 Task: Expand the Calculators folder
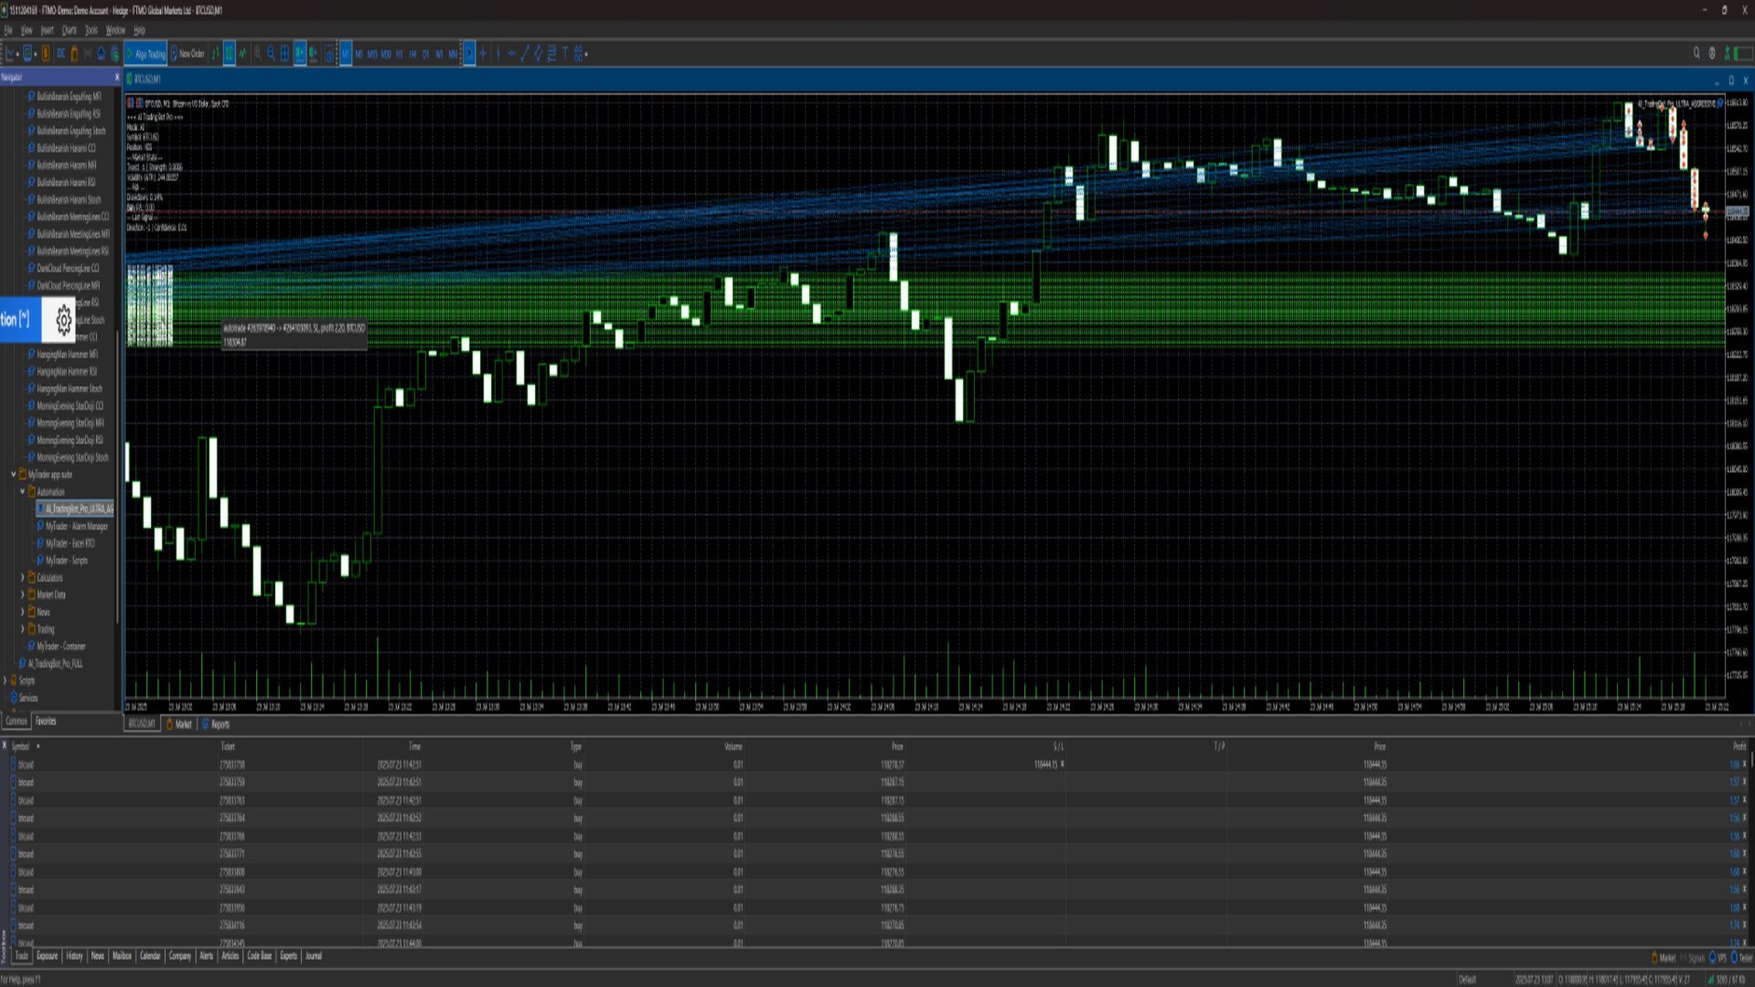[x=22, y=578]
